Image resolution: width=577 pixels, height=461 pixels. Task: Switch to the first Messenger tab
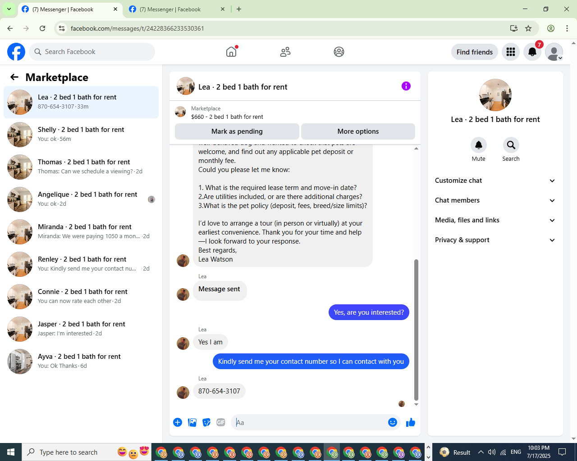point(69,9)
